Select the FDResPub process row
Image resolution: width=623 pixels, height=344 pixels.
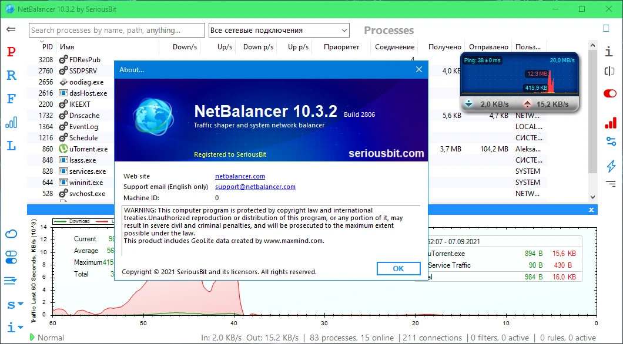coord(287,60)
